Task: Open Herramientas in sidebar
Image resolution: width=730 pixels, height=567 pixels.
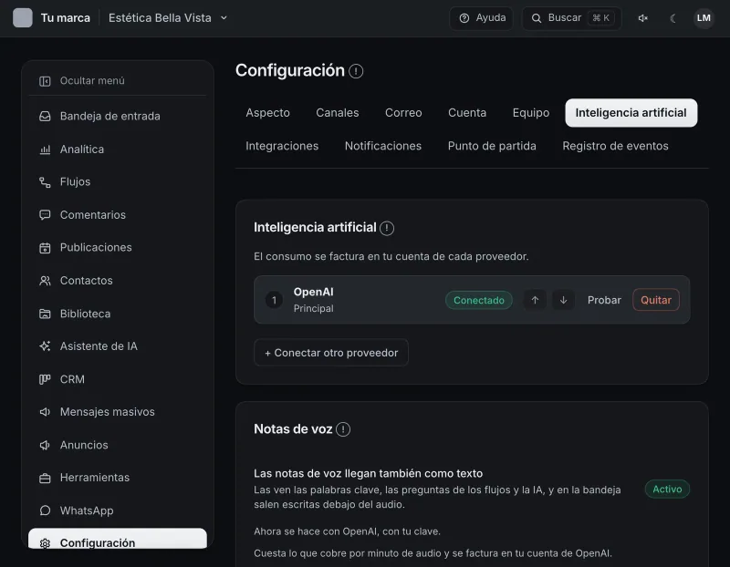Action: click(x=118, y=478)
